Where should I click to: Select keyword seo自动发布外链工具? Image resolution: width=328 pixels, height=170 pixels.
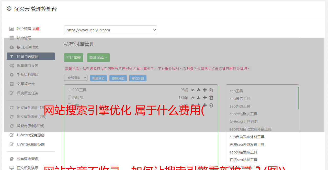tap(247, 137)
